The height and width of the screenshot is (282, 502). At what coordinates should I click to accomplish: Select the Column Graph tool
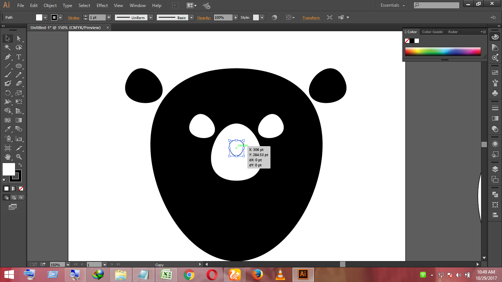click(19, 139)
